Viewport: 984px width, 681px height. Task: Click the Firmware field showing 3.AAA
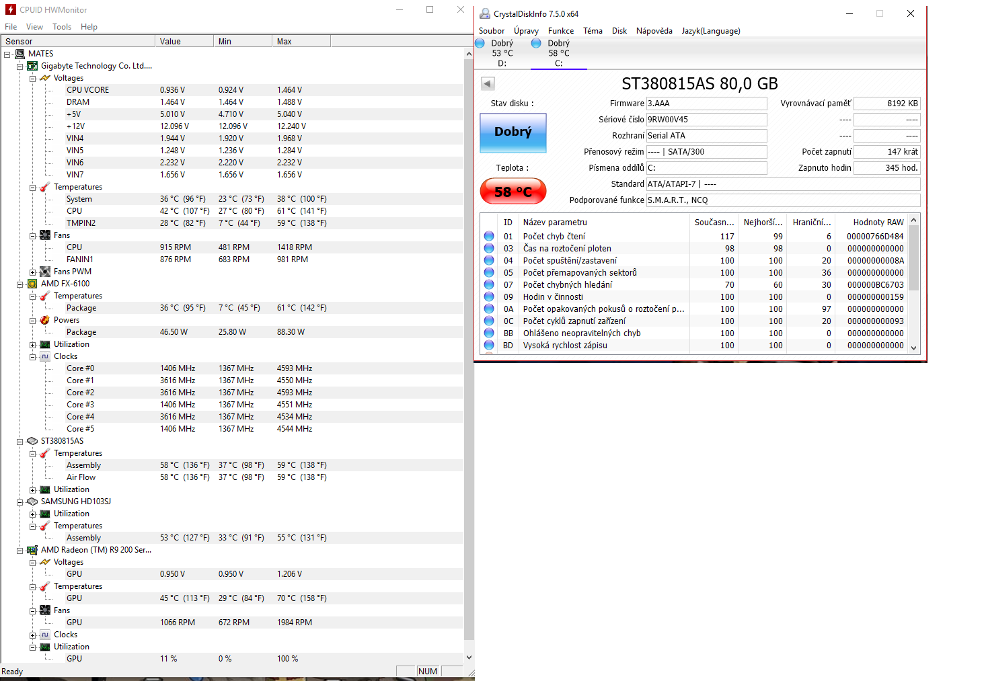pos(706,104)
